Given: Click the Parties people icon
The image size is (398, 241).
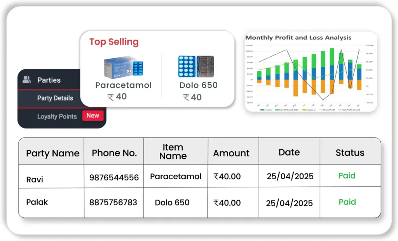Looking at the screenshot, I should point(26,80).
